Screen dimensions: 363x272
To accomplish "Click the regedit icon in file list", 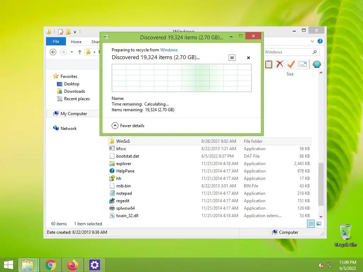I will pos(112,200).
